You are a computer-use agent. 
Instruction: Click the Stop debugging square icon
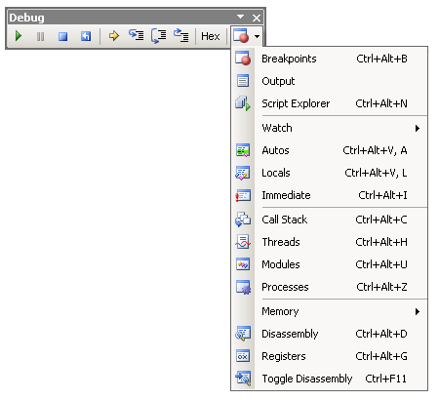pyautogui.click(x=63, y=36)
